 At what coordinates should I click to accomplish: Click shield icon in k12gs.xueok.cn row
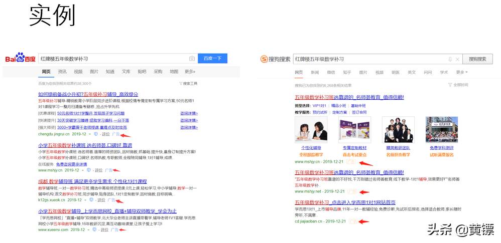coord(91,200)
